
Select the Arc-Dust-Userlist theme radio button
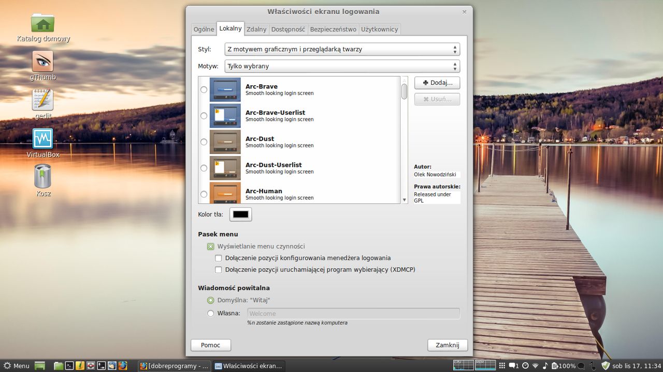[x=204, y=168]
